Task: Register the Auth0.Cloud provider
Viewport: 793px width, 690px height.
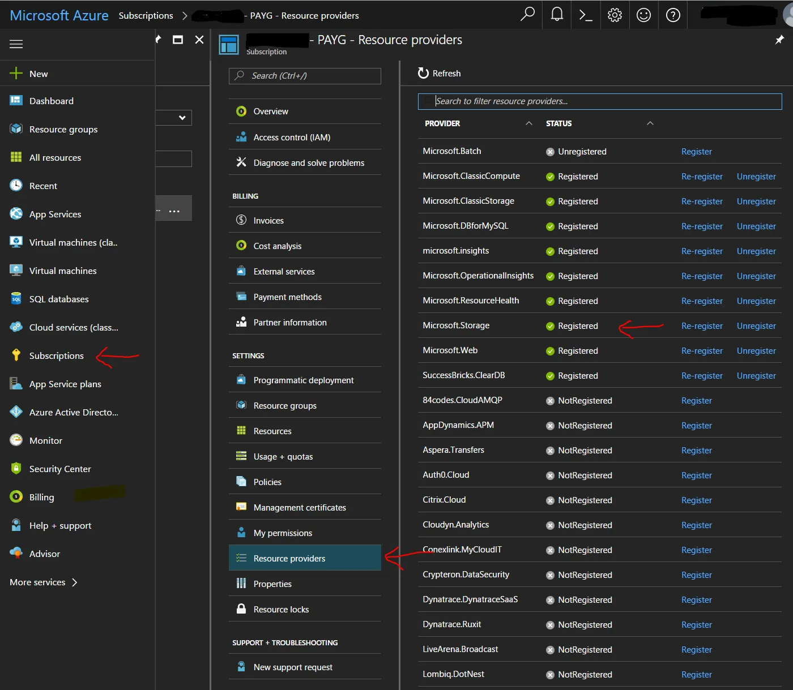Action: point(696,475)
